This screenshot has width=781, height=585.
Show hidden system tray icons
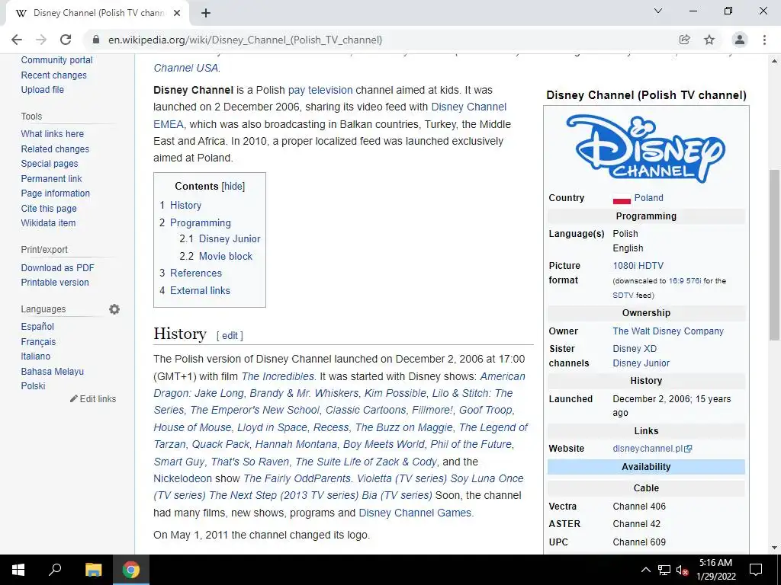click(x=645, y=570)
